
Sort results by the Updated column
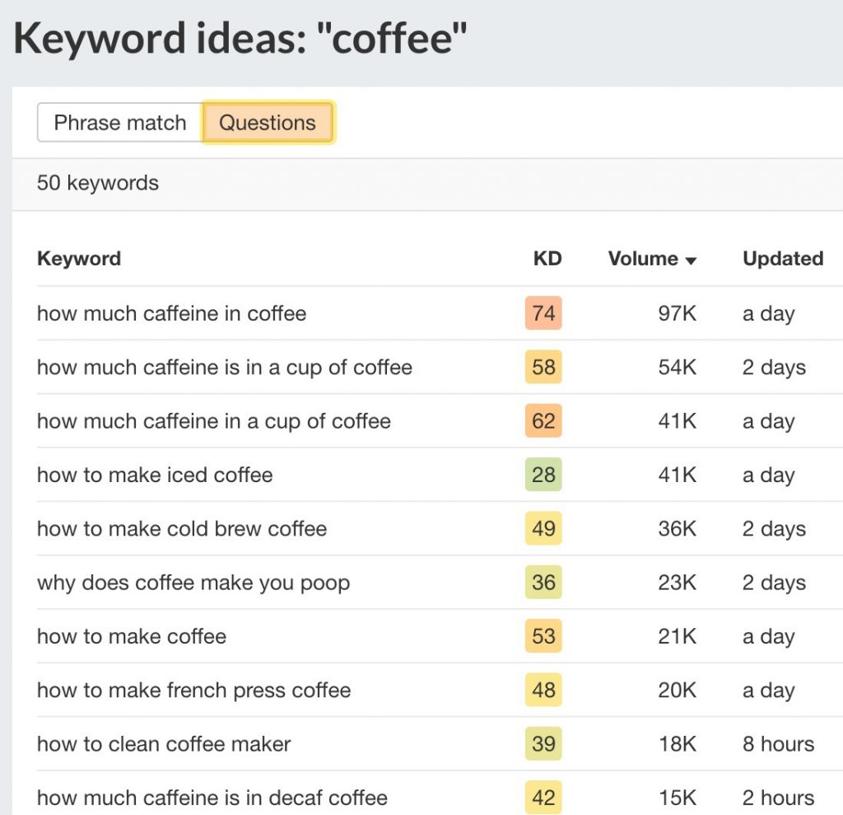coord(782,259)
